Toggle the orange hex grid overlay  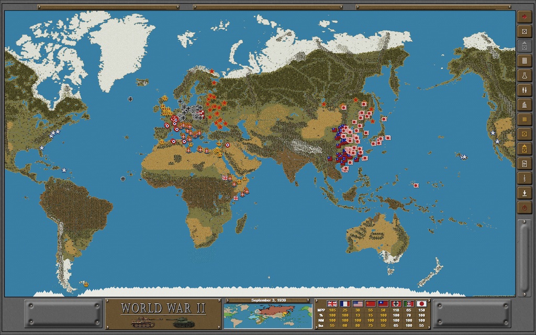(524, 119)
